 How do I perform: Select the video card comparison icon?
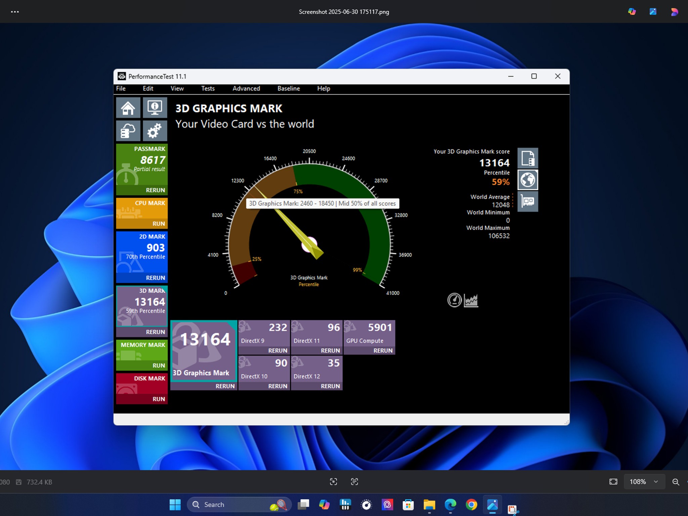coord(528,201)
